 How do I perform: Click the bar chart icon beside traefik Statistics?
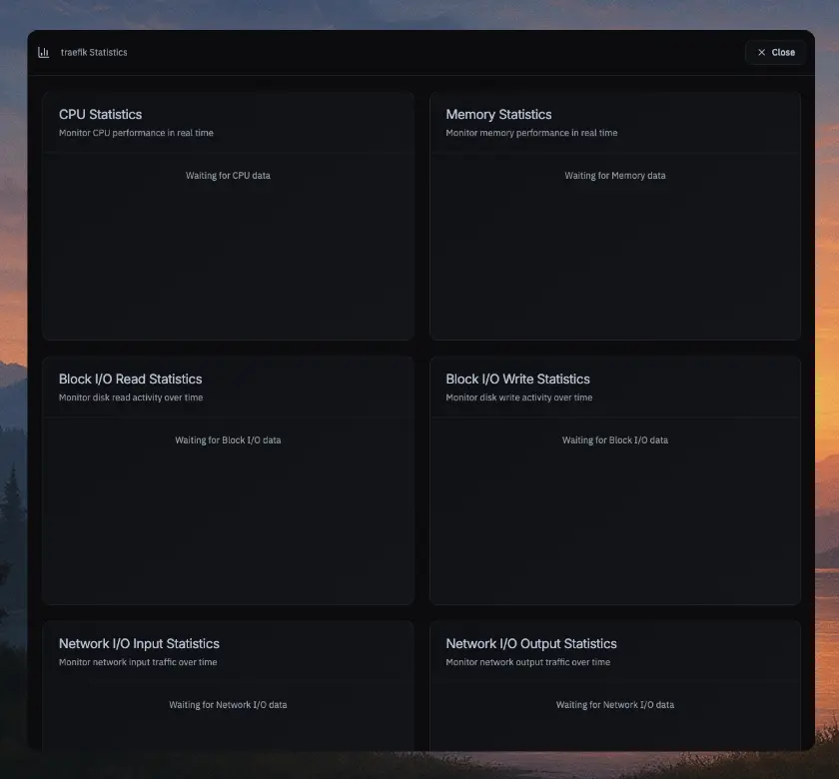pyautogui.click(x=43, y=52)
